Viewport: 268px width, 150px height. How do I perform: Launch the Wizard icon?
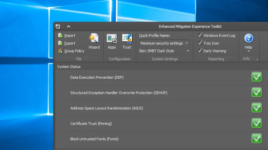click(x=94, y=38)
